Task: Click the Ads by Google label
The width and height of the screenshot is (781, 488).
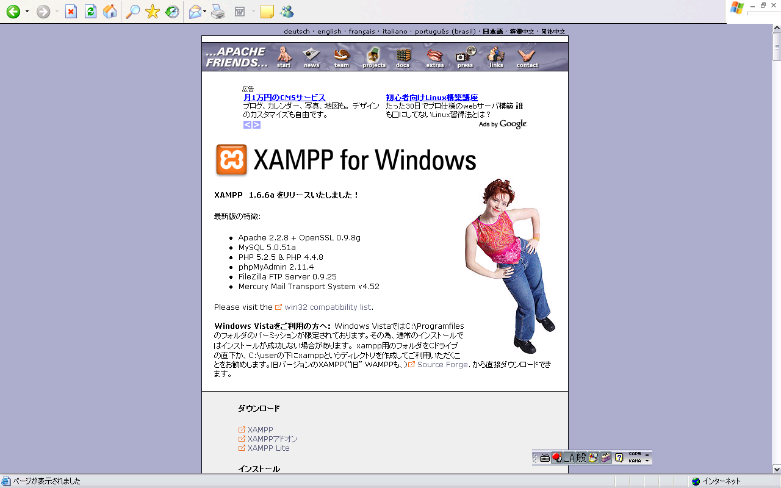Action: click(503, 124)
